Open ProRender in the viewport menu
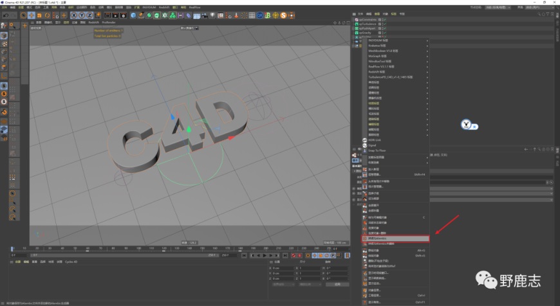Image resolution: width=560 pixels, height=306 pixels. coord(109,22)
